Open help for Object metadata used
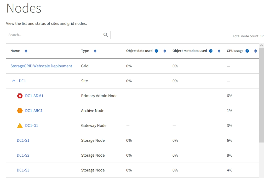The image size is (270, 178). pyautogui.click(x=211, y=51)
